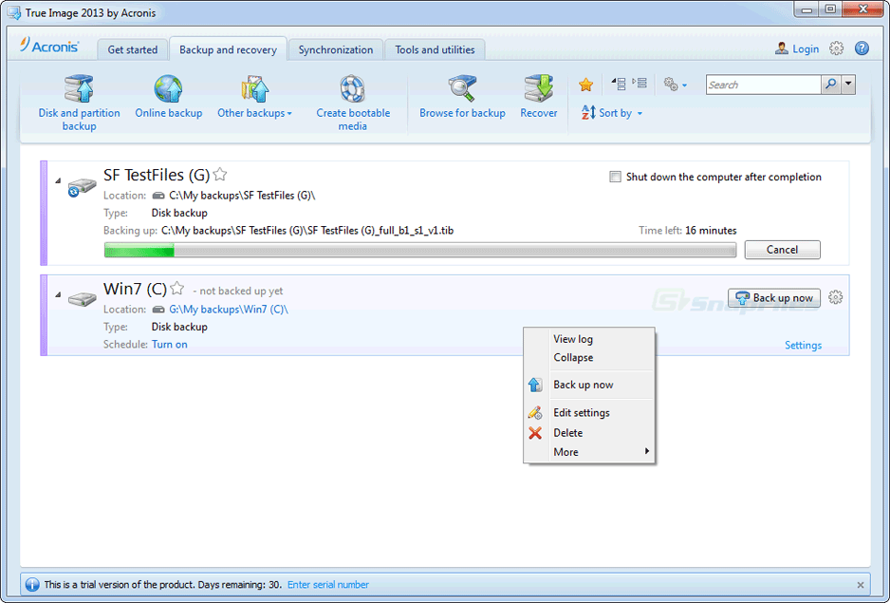
Task: Collapse the Win7 (C) backup entry
Action: (58, 294)
